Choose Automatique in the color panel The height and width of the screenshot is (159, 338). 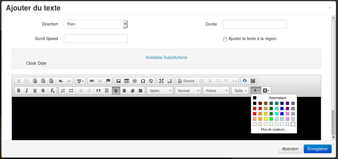(x=274, y=98)
